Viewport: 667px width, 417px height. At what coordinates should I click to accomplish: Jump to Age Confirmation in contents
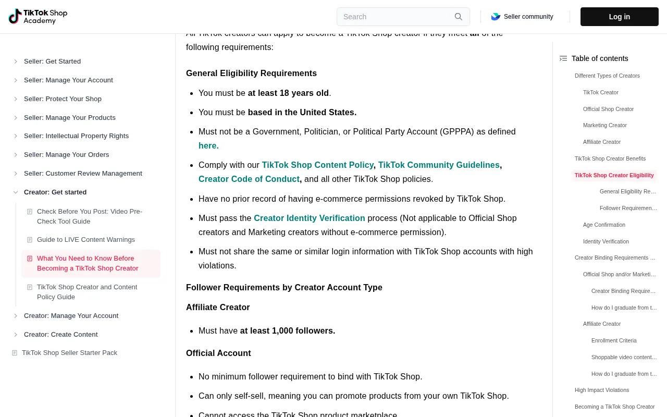tap(604, 225)
